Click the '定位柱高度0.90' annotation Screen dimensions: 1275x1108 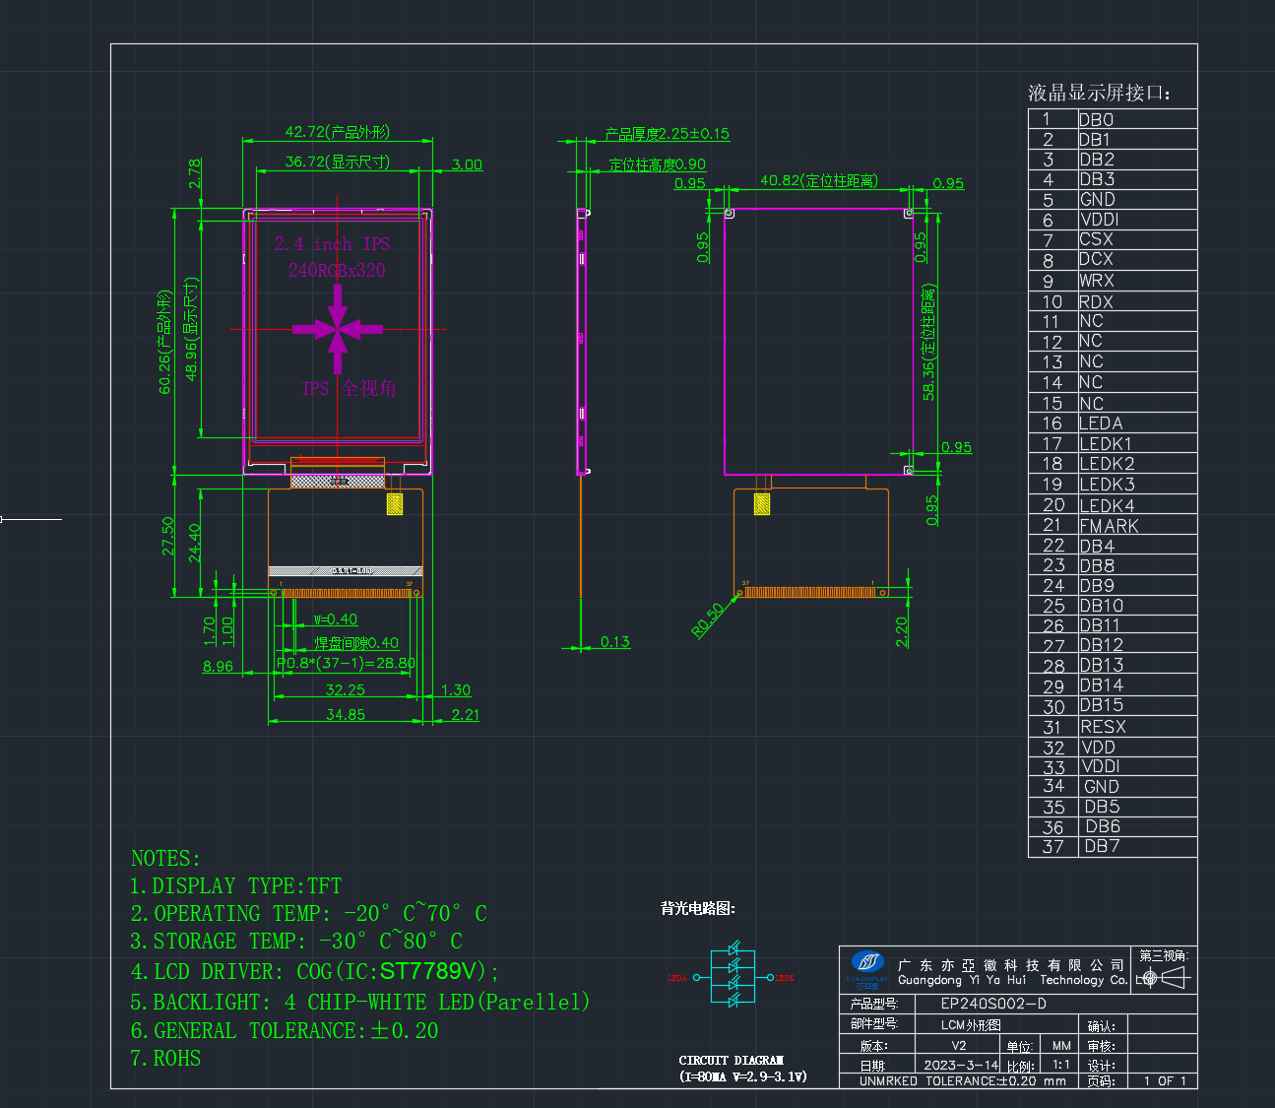[x=657, y=164]
